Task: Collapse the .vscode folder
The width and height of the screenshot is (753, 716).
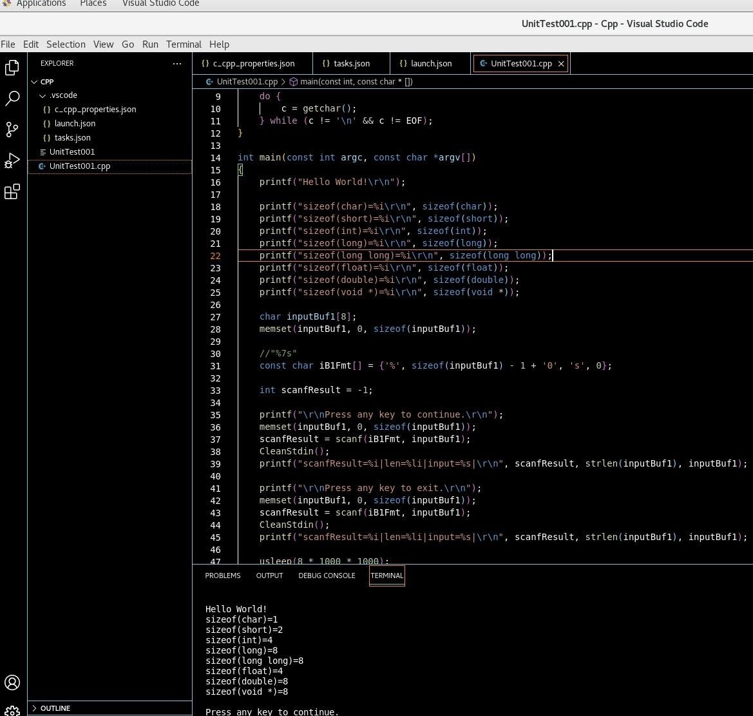Action: pos(63,95)
